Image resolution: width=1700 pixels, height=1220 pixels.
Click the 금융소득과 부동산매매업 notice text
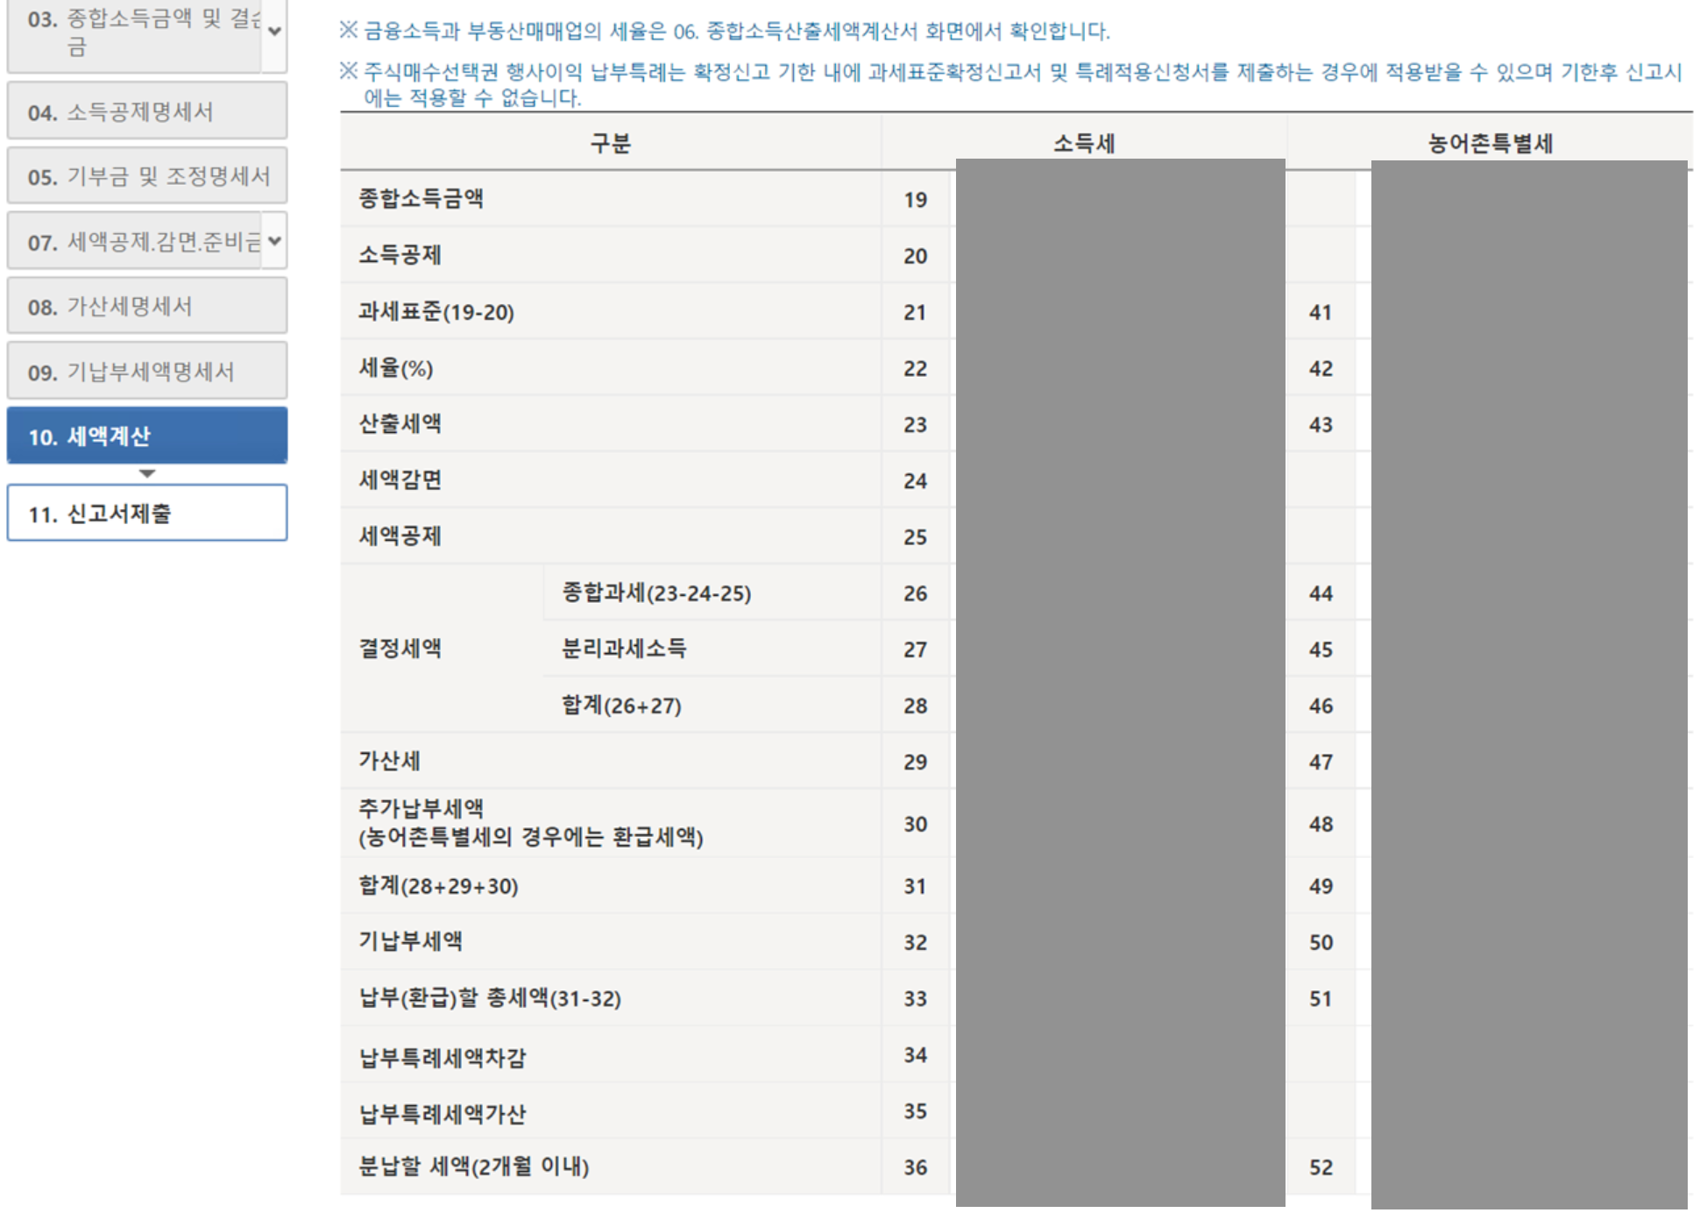736,32
